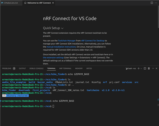Open the manual installation instructions link
159x126 pixels.
61,47
